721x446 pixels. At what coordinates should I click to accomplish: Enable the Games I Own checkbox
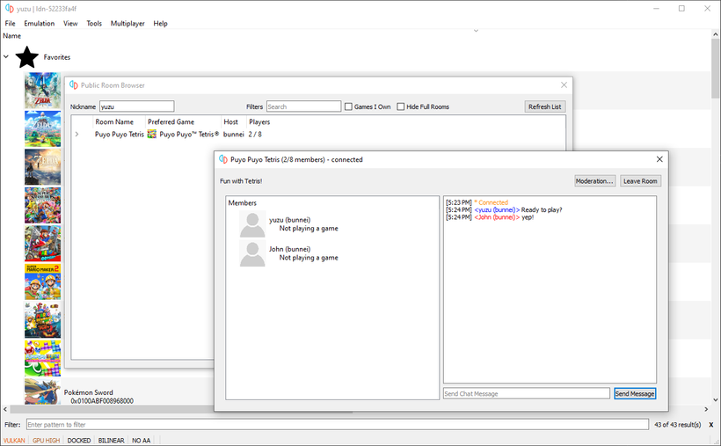(349, 107)
